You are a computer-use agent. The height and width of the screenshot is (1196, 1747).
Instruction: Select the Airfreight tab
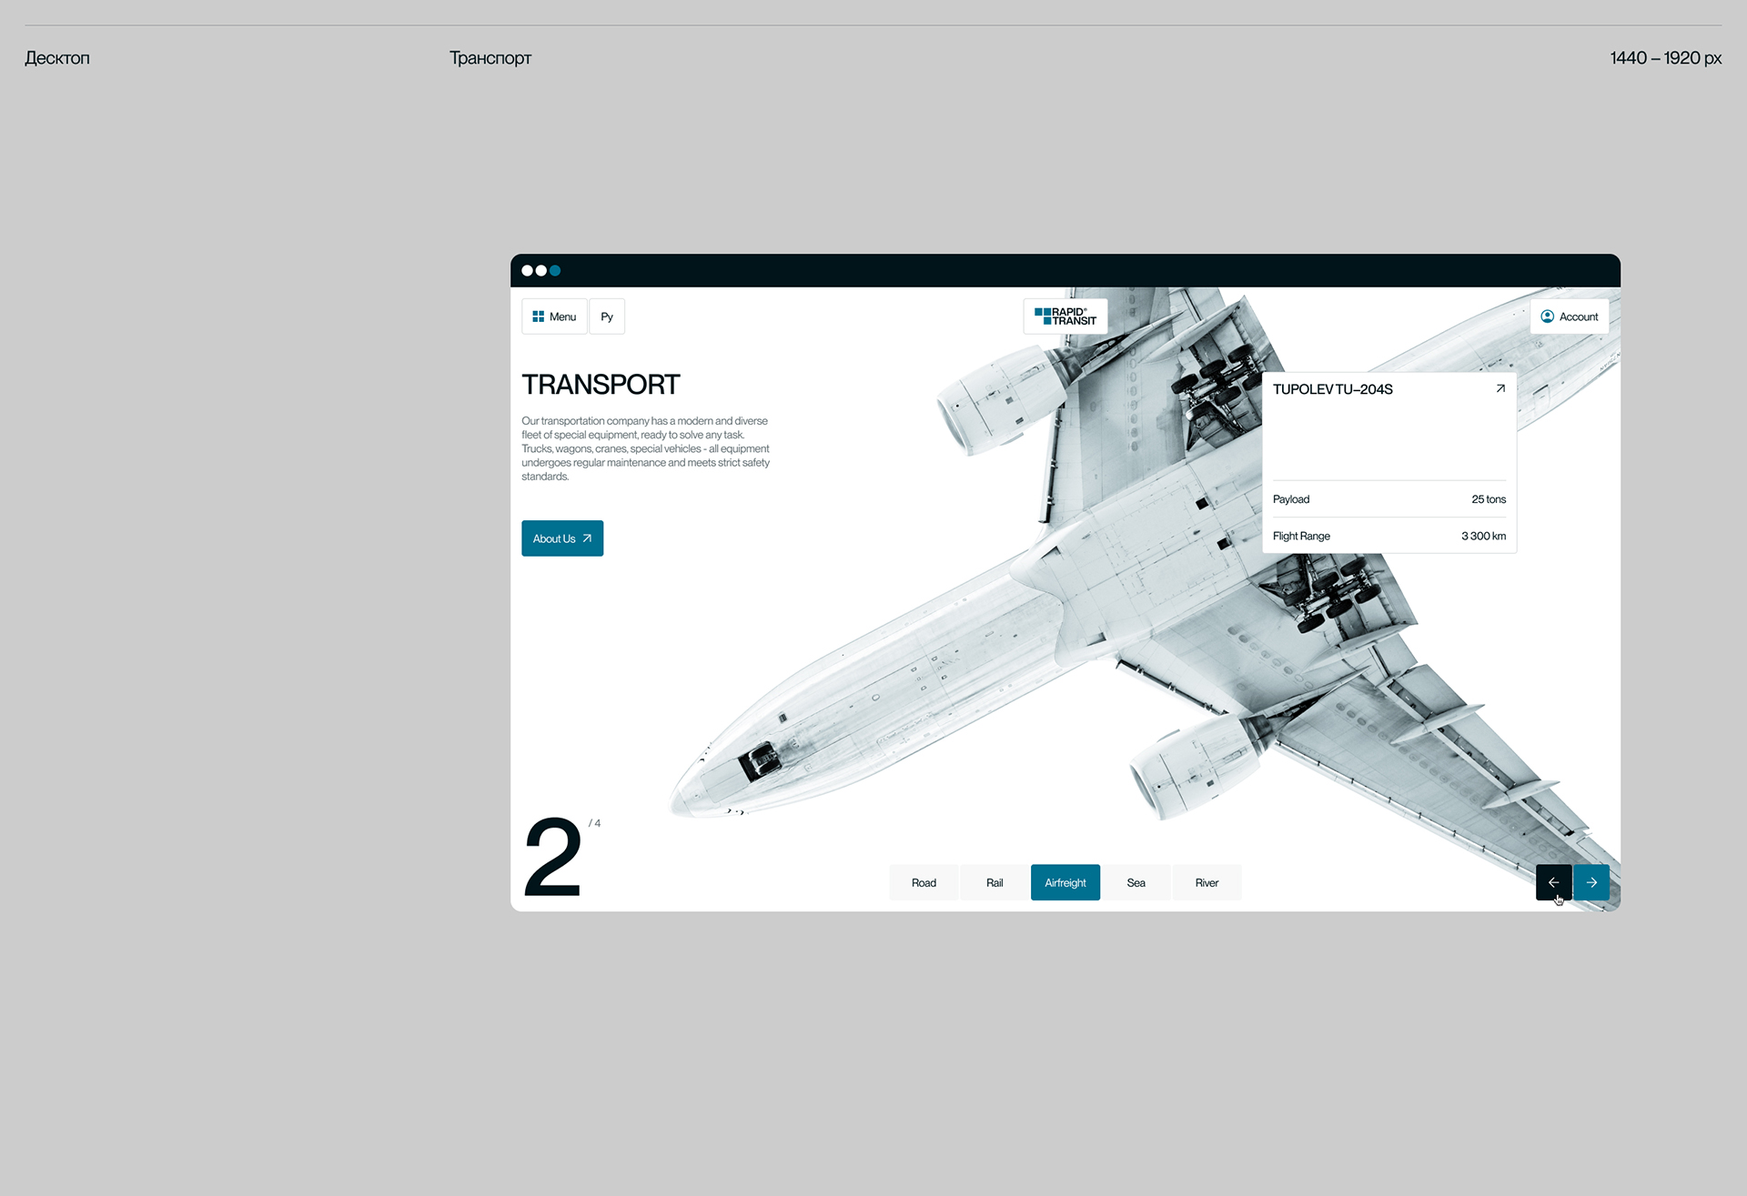[1065, 882]
